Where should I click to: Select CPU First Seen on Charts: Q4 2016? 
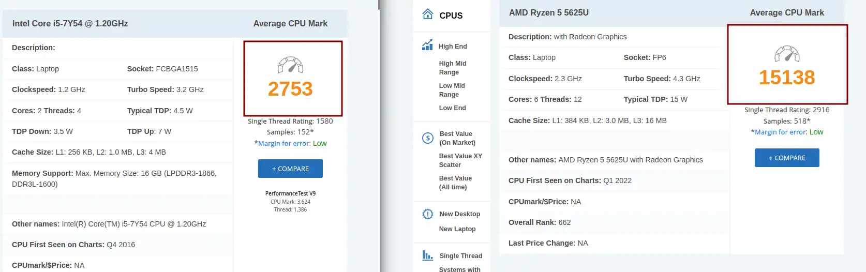coord(73,245)
